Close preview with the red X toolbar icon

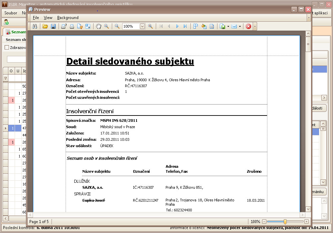248,26
